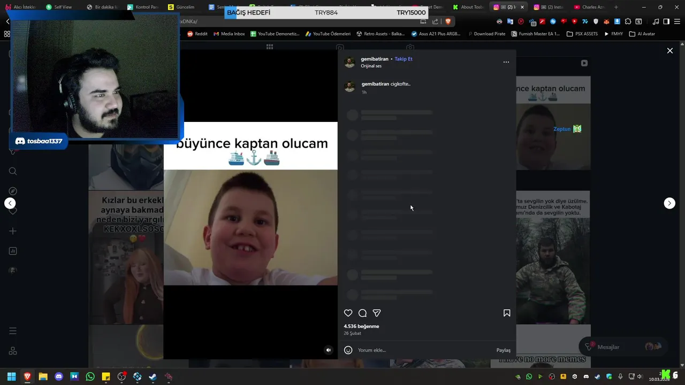Click gemibatiran profile avatar in header
Image resolution: width=685 pixels, height=385 pixels.
click(x=350, y=62)
